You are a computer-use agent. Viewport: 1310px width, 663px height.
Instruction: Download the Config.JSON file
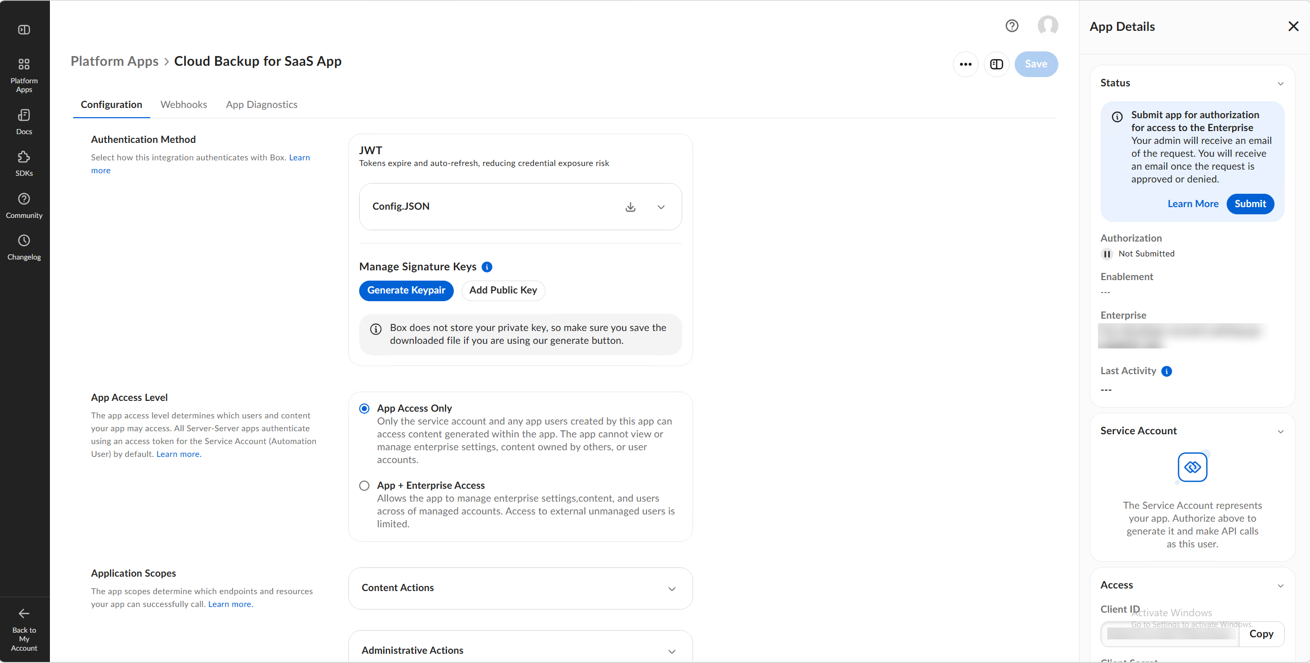click(630, 207)
